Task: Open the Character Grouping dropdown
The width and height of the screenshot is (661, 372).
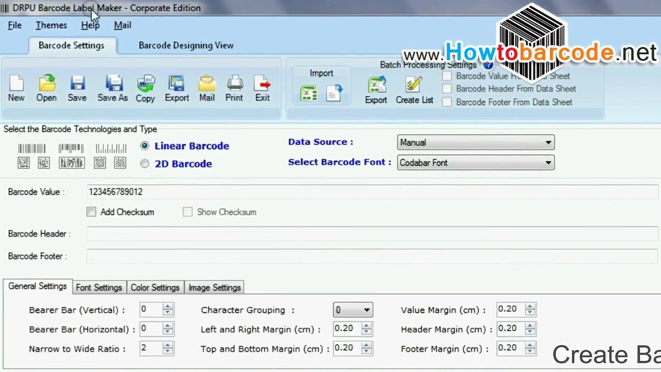Action: click(353, 310)
